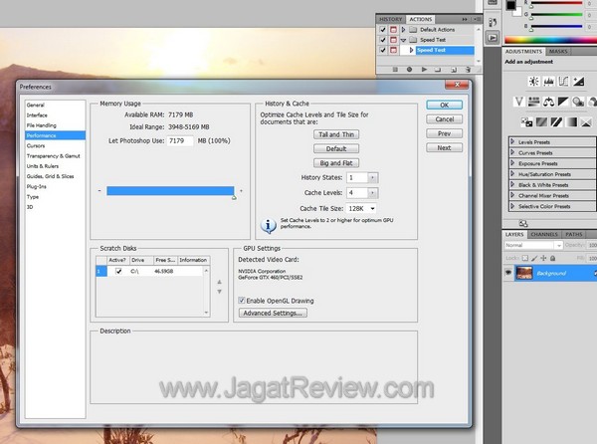597x444 pixels.
Task: Select the Color Balance adjustment icon
Action: 549,102
